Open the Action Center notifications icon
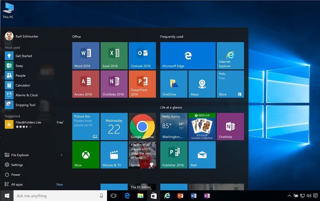 [x=315, y=196]
